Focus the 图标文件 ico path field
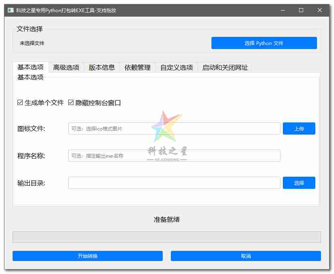Screen dimensions: 334x274 tap(174, 128)
